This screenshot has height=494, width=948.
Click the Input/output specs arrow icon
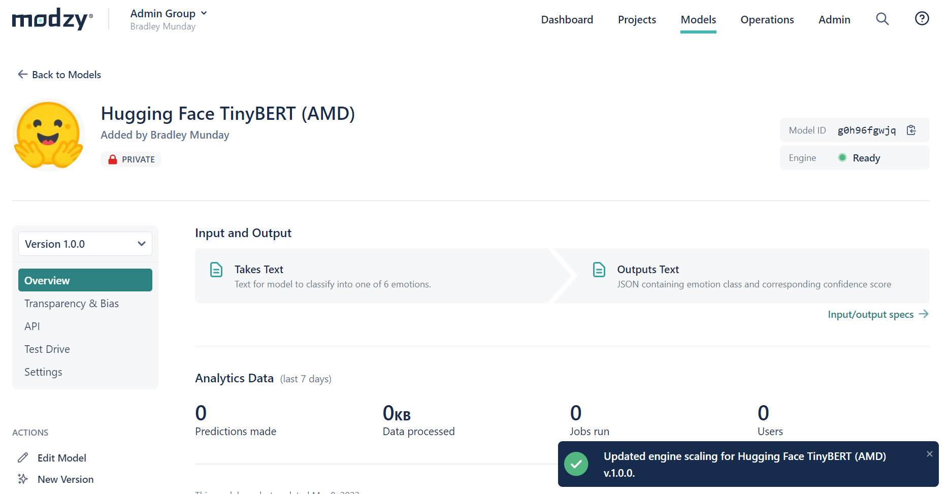924,314
